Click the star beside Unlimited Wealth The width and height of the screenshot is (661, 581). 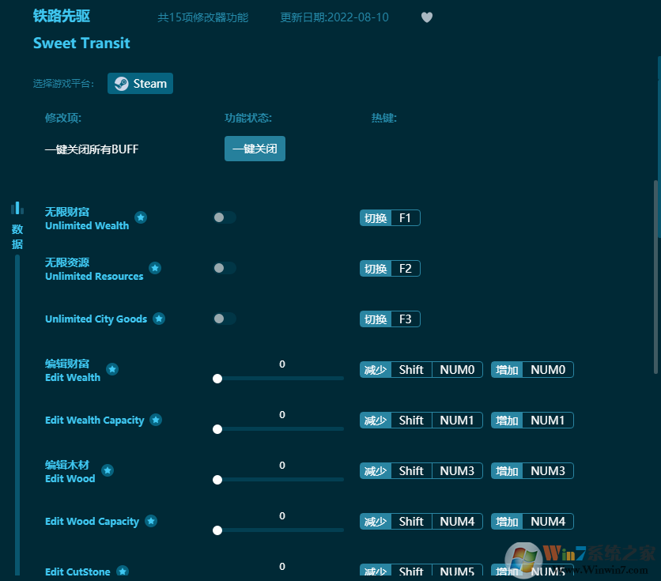[141, 217]
